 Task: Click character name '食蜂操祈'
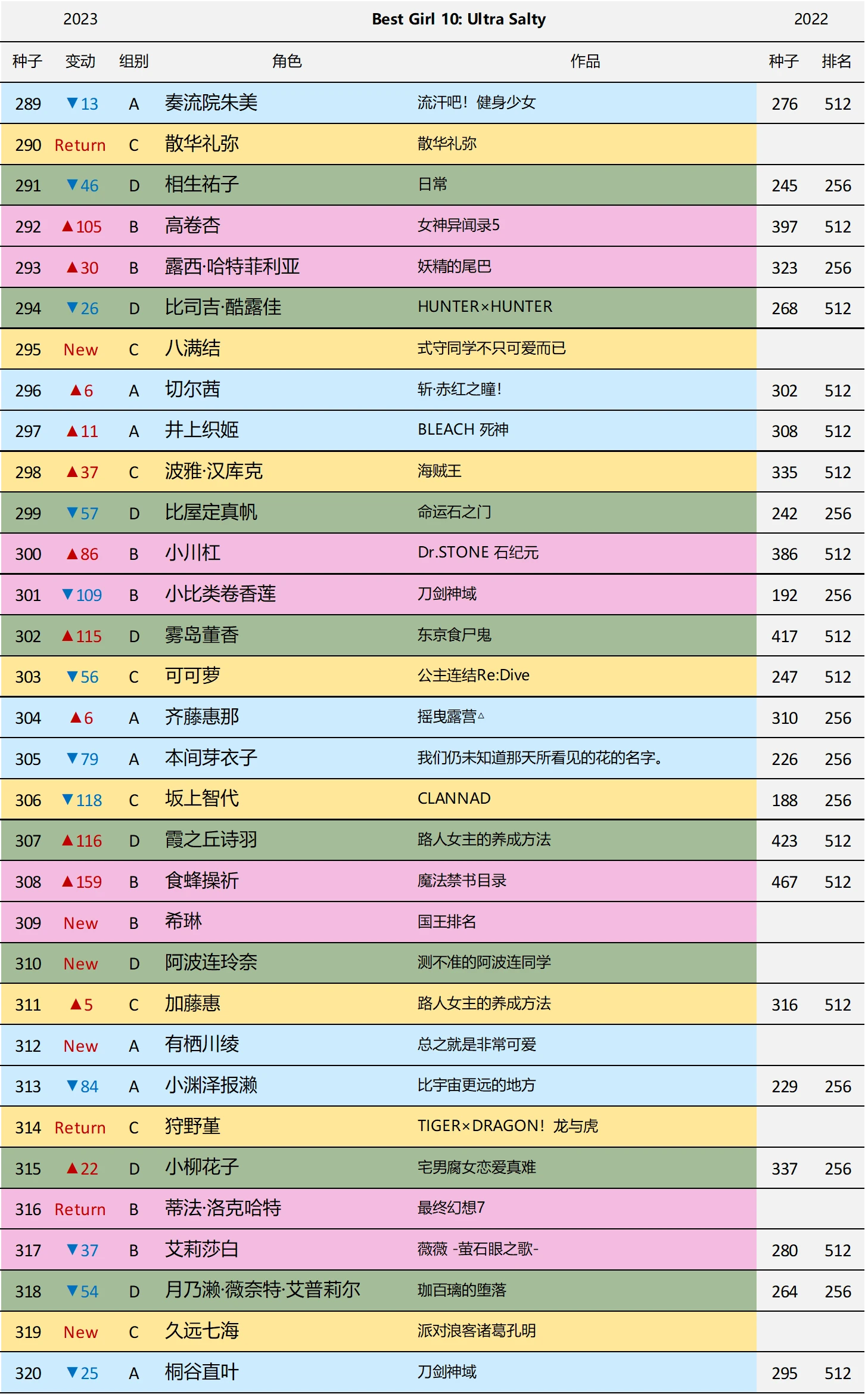(202, 881)
